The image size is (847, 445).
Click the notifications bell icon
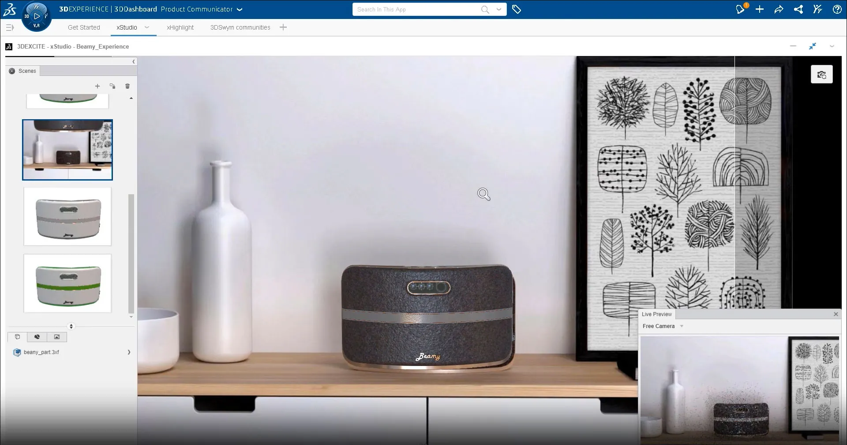(x=740, y=9)
